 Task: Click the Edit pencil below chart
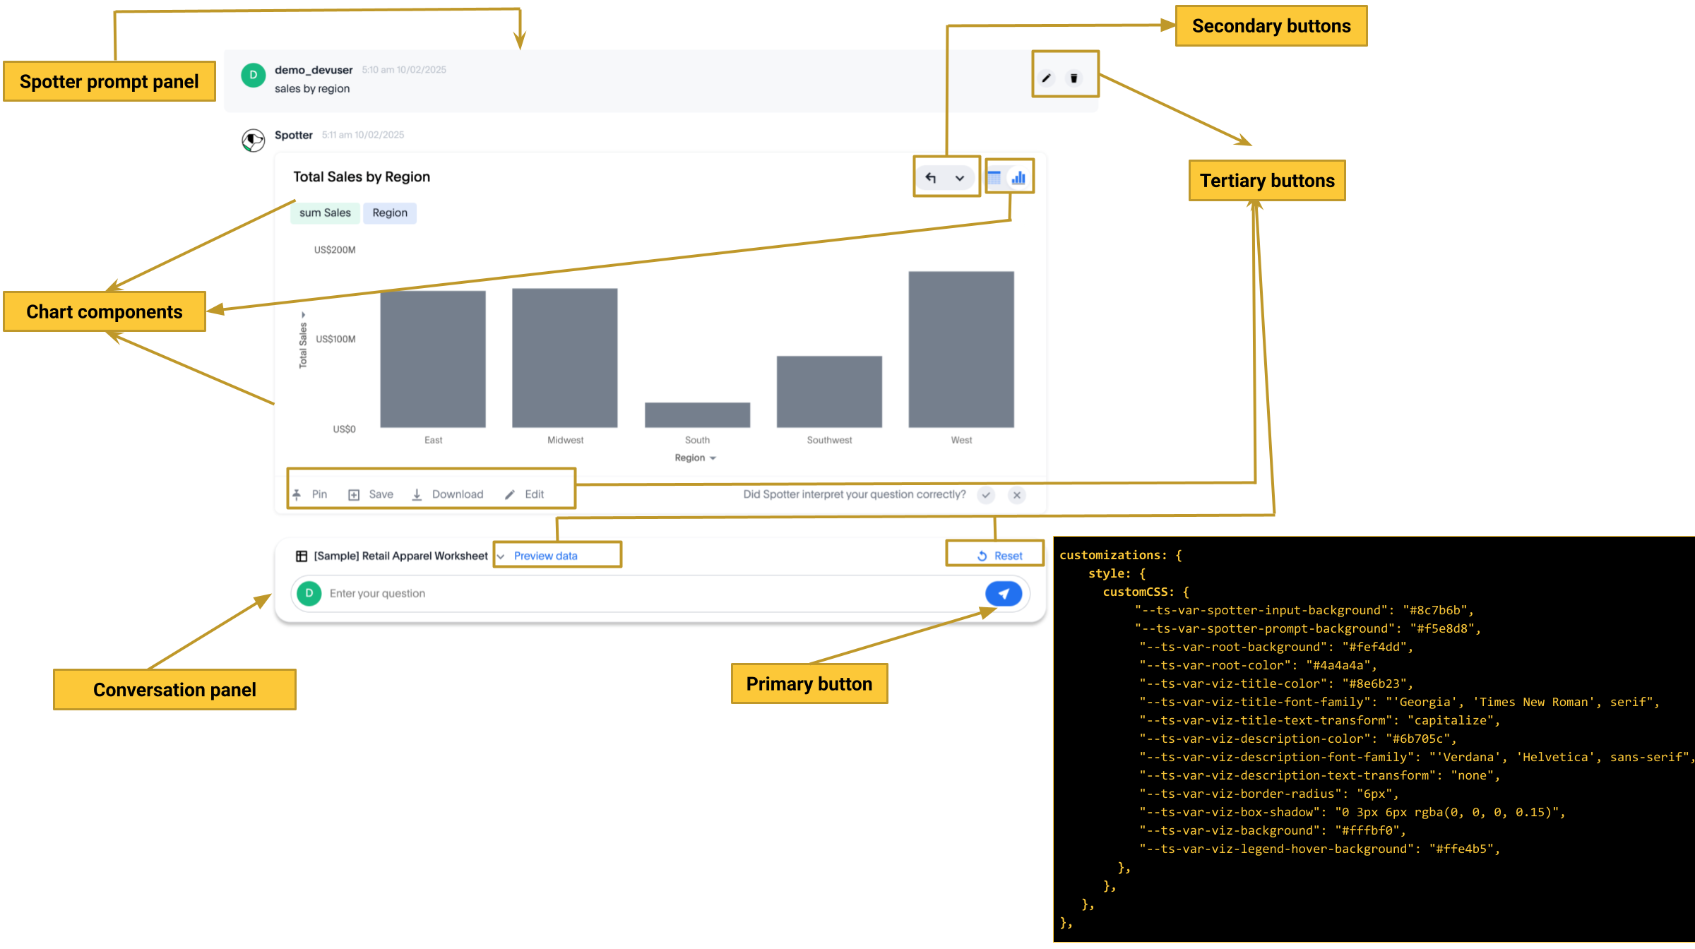click(510, 495)
